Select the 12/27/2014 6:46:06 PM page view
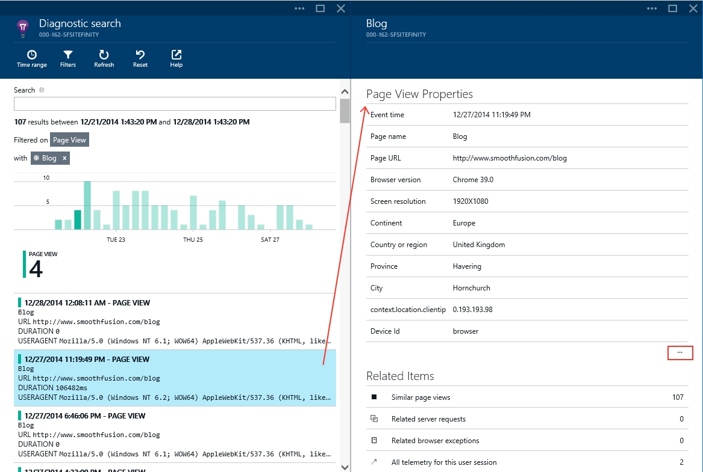The image size is (703, 472). (175, 434)
